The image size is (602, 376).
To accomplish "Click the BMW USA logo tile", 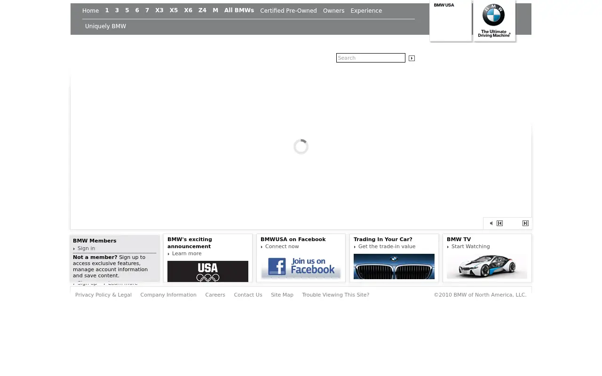I will click(x=451, y=21).
